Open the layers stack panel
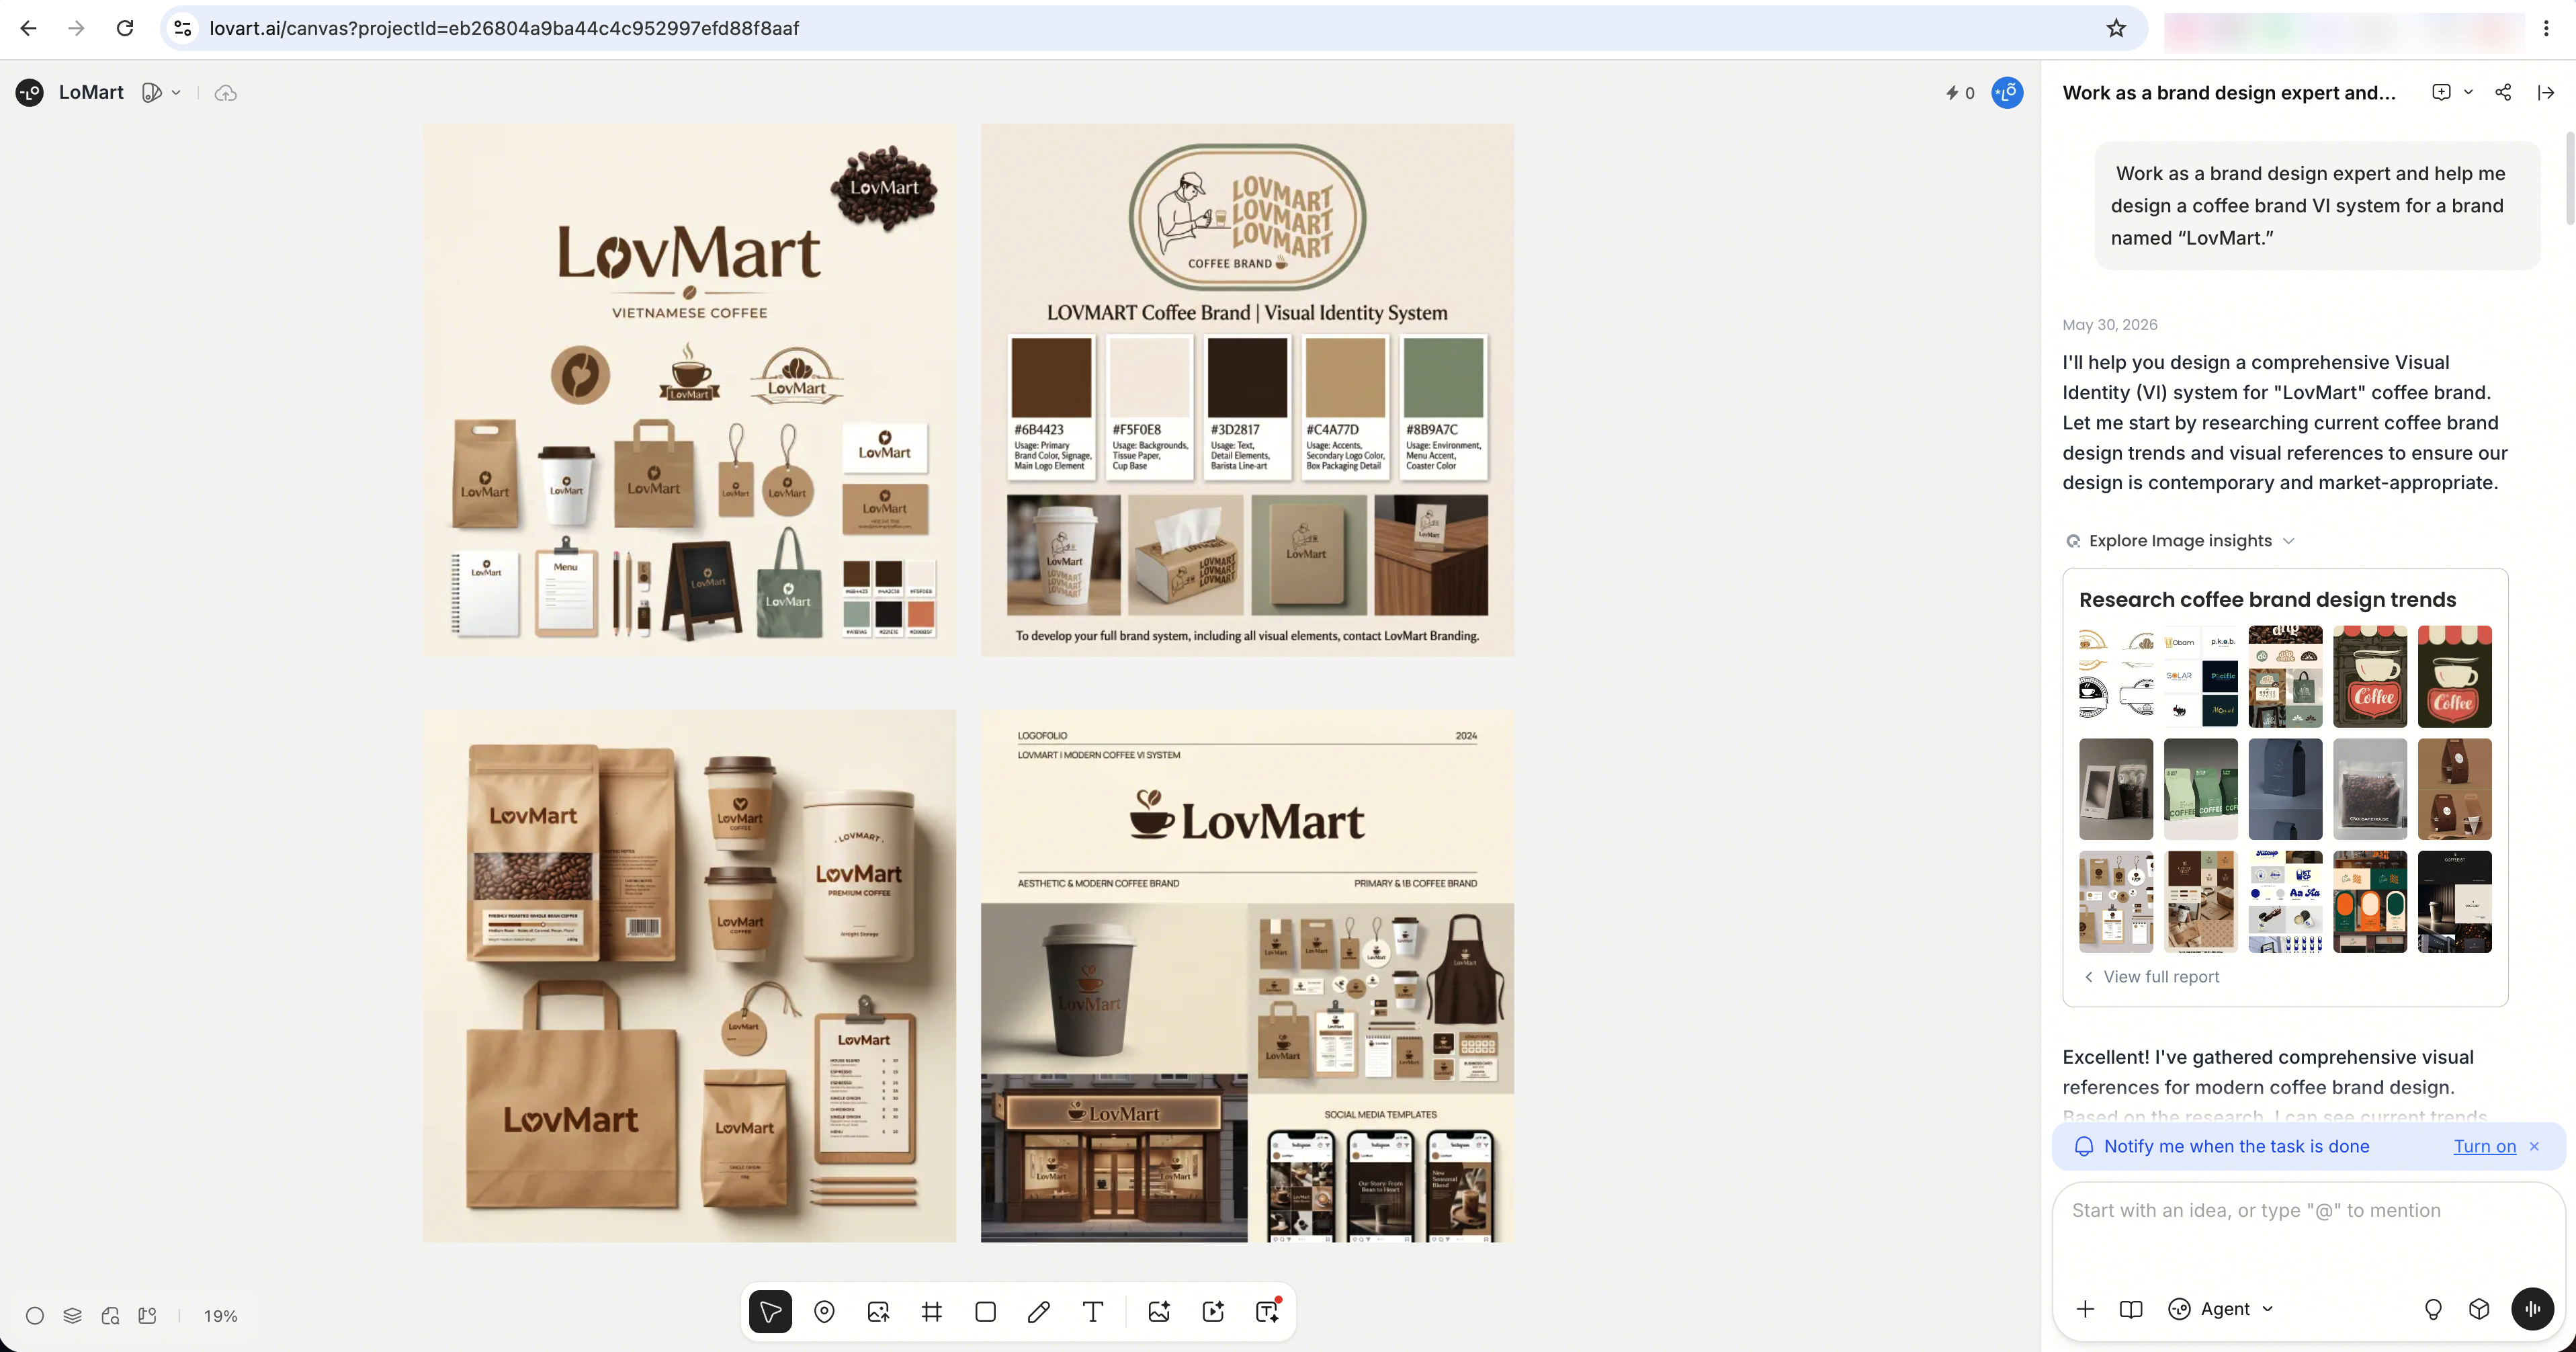 click(x=72, y=1316)
